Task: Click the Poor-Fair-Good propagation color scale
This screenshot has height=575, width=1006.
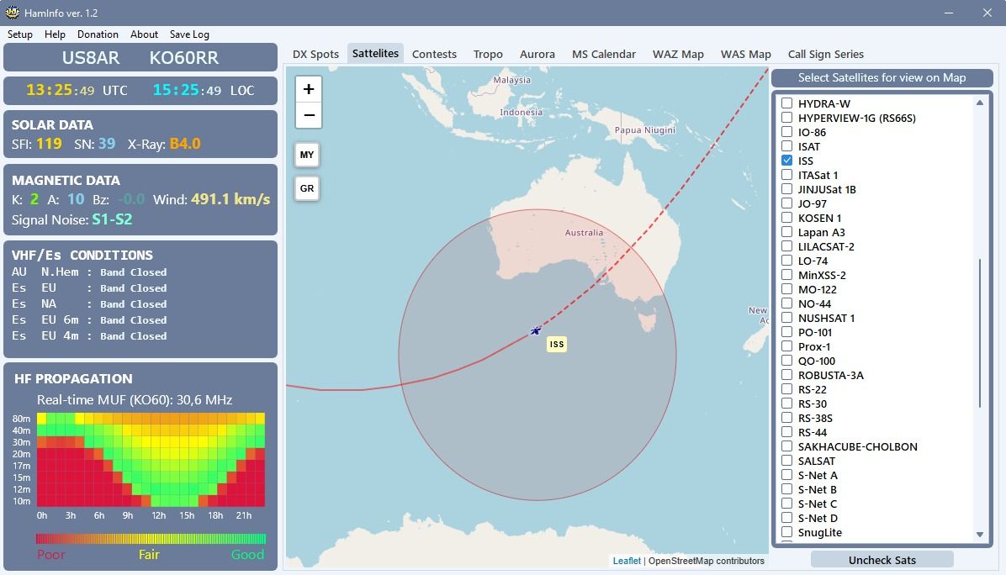Action: point(151,539)
